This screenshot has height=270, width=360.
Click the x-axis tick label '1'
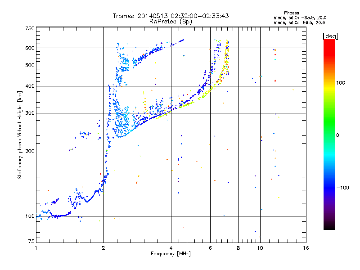pyautogui.click(x=36, y=248)
